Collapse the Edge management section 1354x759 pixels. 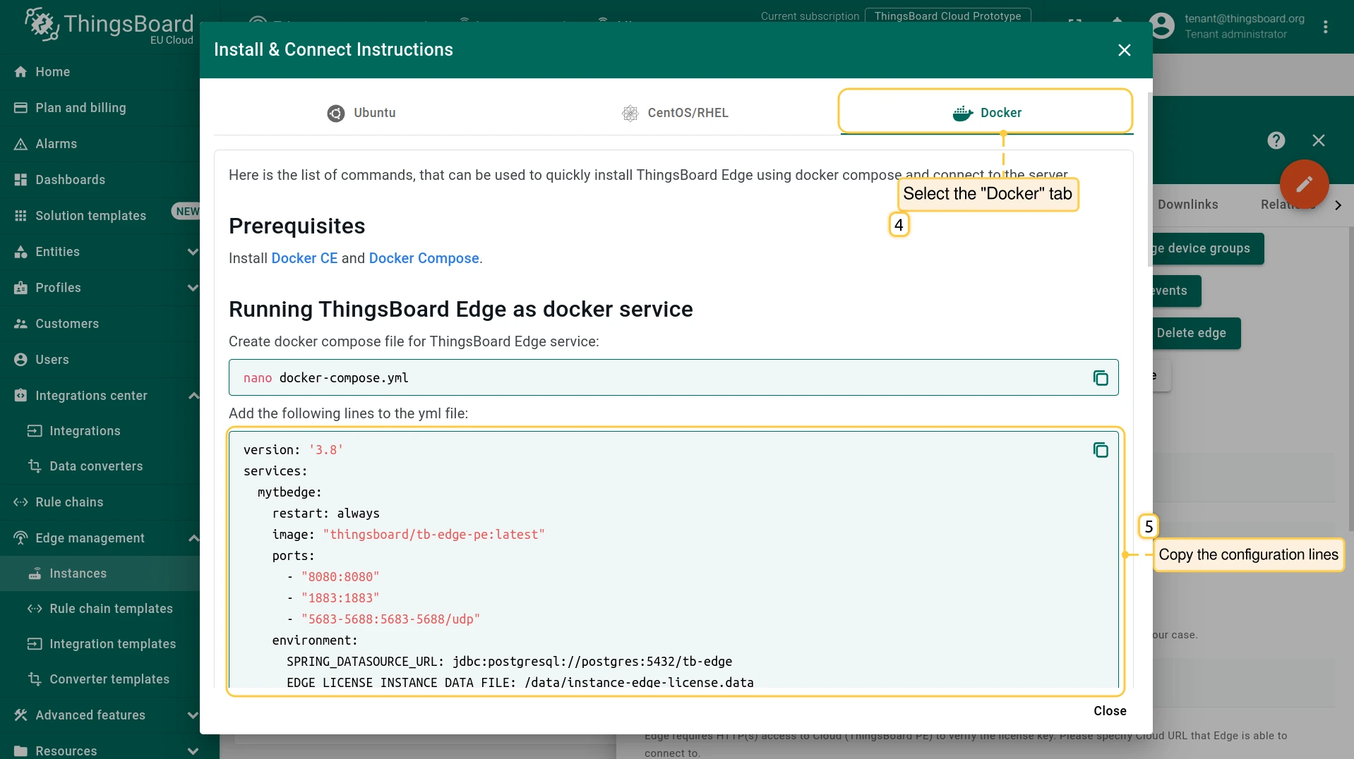192,538
